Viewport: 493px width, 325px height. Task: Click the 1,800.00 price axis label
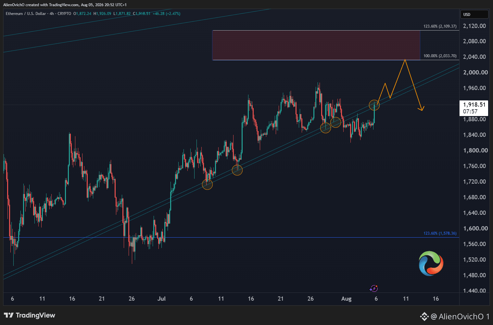click(475, 150)
